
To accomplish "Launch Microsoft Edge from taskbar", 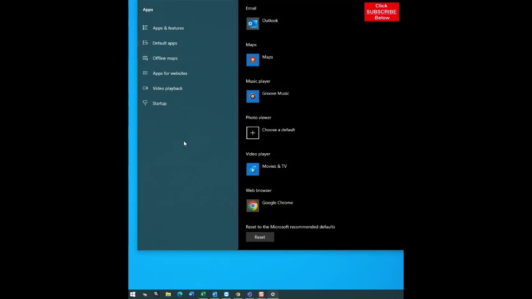I will click(x=180, y=294).
